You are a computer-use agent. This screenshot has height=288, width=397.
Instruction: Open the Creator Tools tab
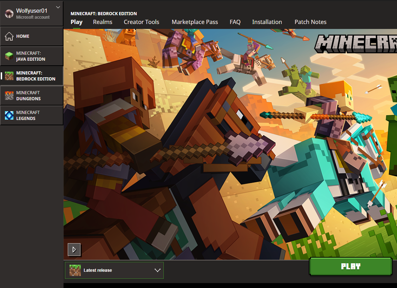pos(141,22)
